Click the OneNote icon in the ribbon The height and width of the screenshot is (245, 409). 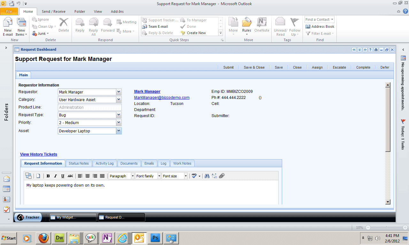pos(262,26)
